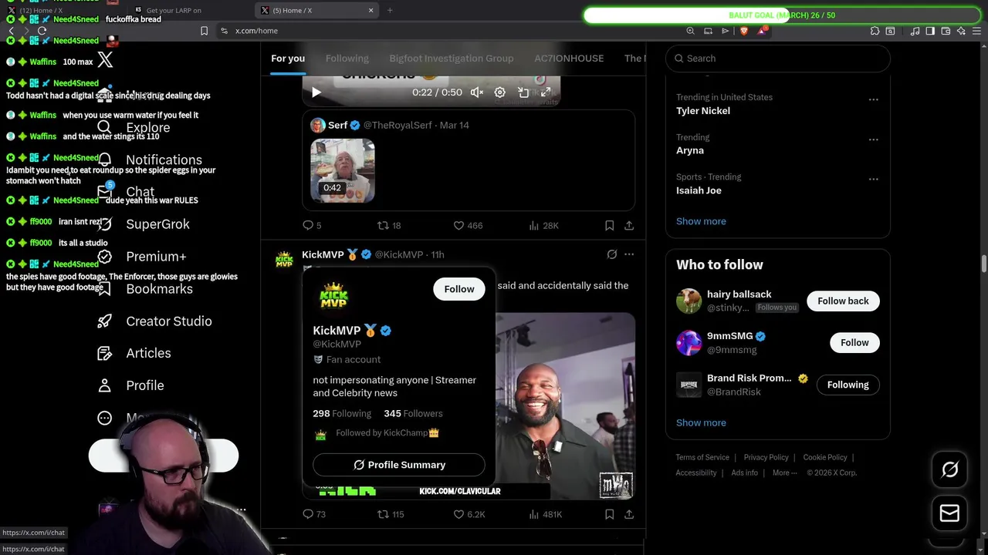Image resolution: width=988 pixels, height=555 pixels.
Task: Open the X logo home icon
Action: click(105, 59)
